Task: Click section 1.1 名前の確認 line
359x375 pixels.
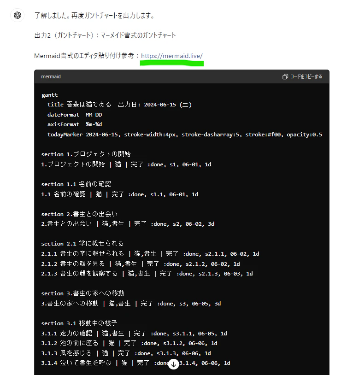Action: [x=76, y=184]
